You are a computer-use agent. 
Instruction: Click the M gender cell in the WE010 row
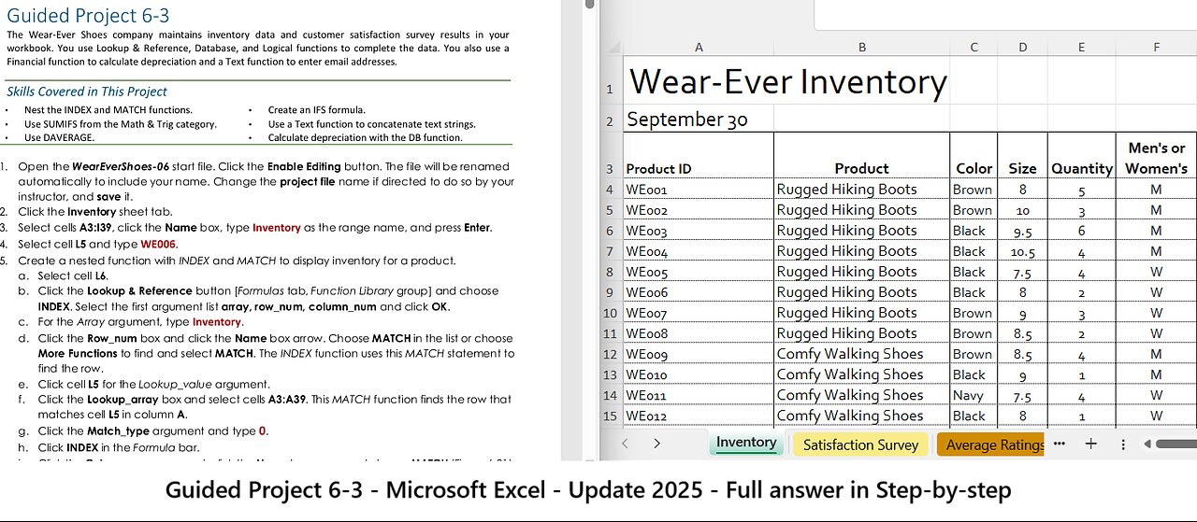coord(1156,374)
